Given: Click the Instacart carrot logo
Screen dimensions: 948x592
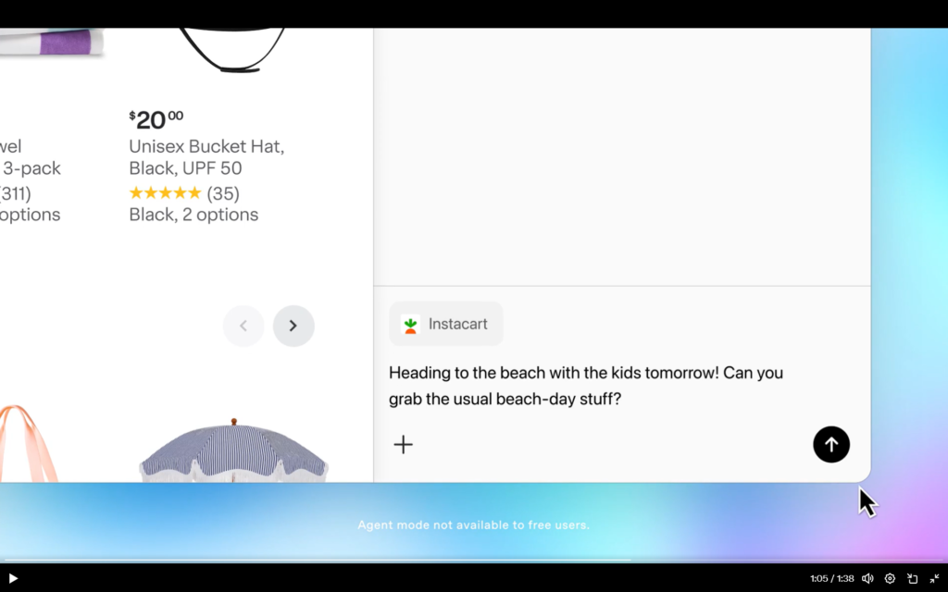Looking at the screenshot, I should [410, 324].
